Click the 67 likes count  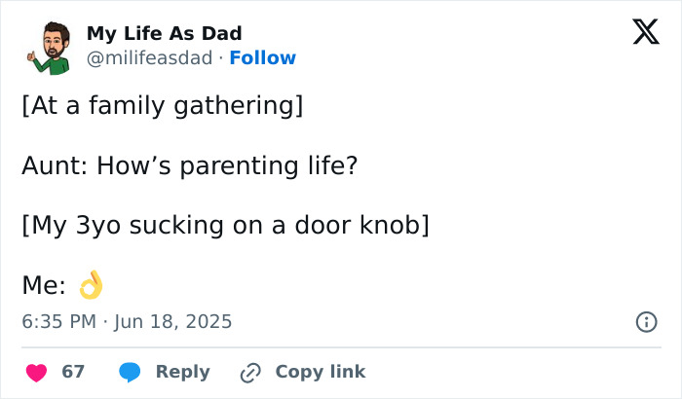(73, 372)
